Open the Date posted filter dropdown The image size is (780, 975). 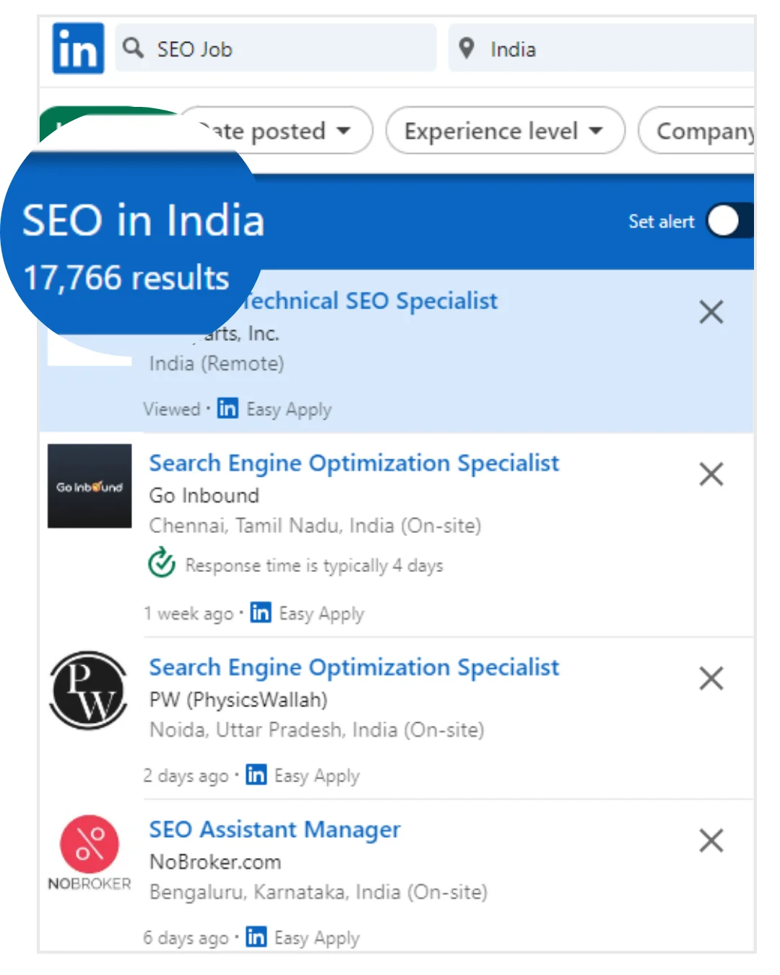click(276, 131)
